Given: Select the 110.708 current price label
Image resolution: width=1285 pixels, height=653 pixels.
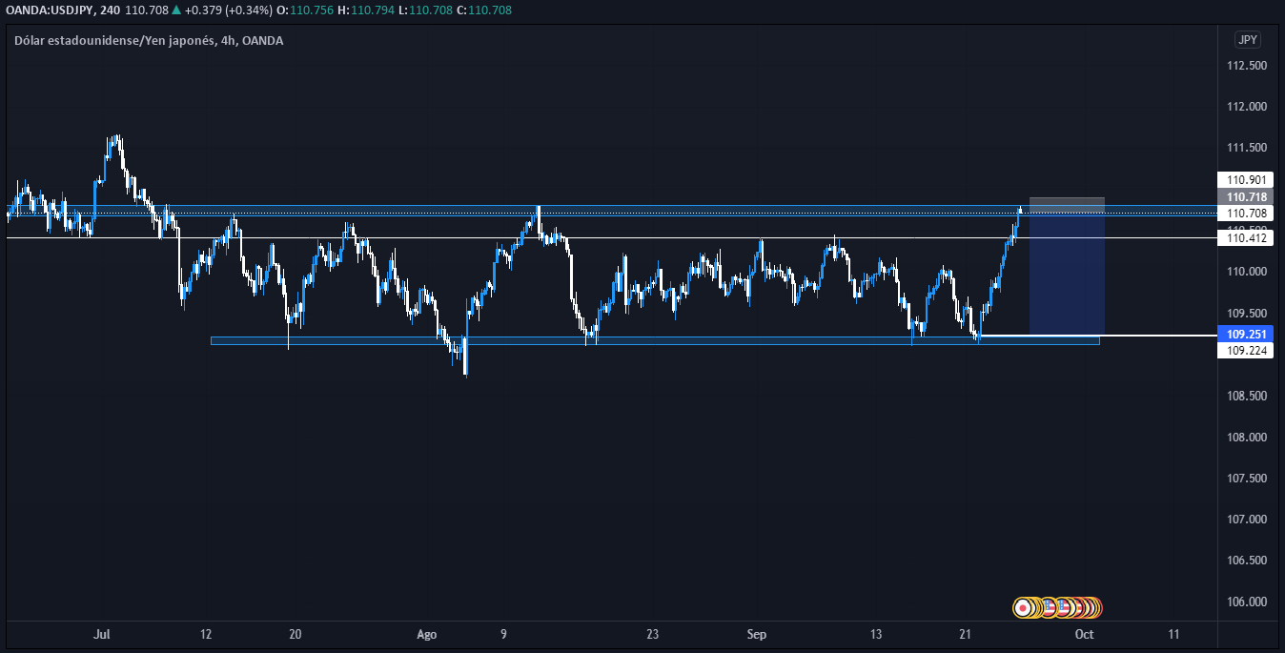Looking at the screenshot, I should pos(1246,213).
